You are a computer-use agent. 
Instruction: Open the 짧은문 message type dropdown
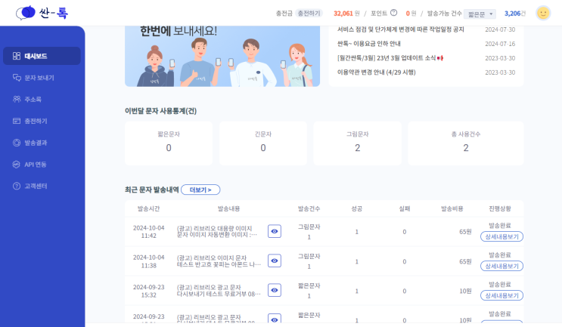pyautogui.click(x=480, y=14)
